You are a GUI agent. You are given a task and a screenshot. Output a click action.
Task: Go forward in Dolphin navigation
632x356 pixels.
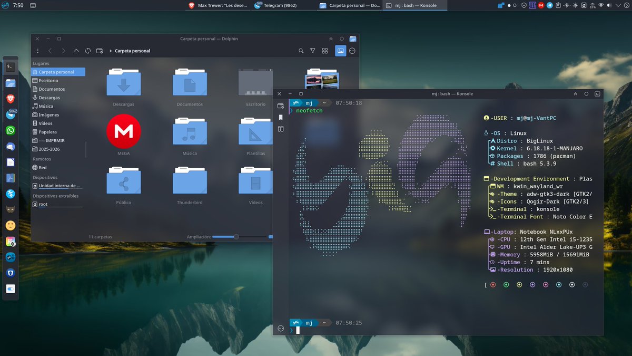(x=63, y=51)
